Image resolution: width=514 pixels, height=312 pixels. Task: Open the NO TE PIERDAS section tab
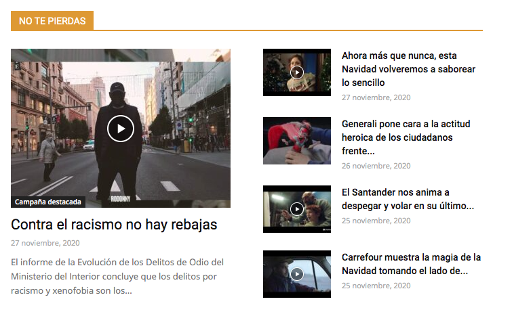point(52,21)
